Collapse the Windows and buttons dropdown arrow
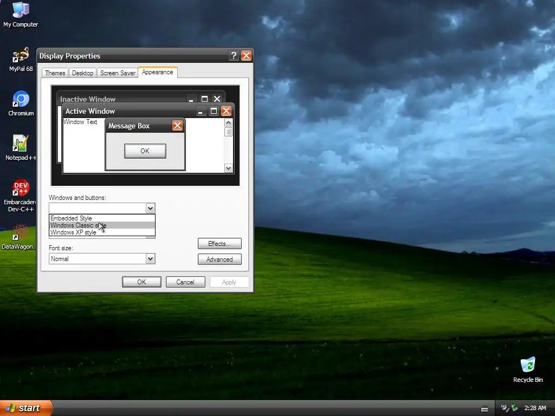Viewport: 555px width, 416px height. tap(150, 209)
